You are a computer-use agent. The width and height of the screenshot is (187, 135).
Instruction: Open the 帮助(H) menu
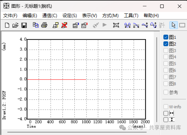point(151,15)
